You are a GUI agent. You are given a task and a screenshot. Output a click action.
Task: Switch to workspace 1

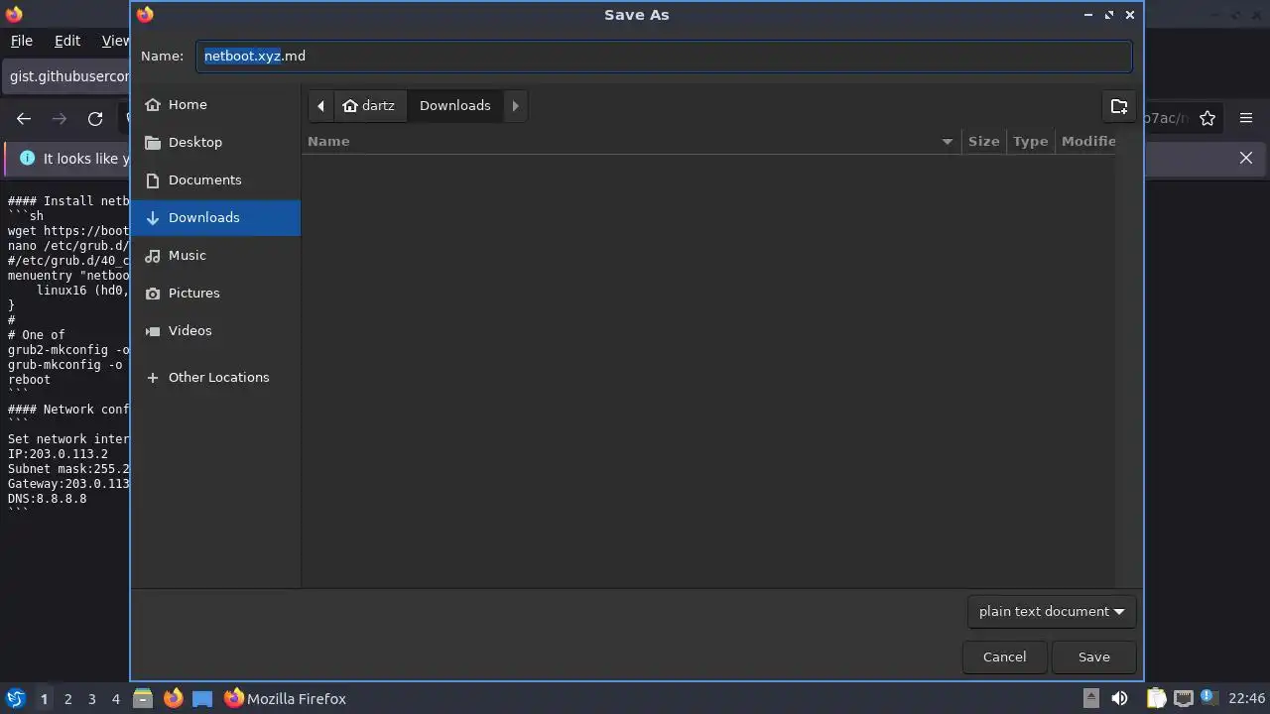pyautogui.click(x=44, y=698)
